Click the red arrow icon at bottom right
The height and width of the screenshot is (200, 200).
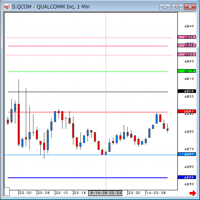[x=193, y=193]
